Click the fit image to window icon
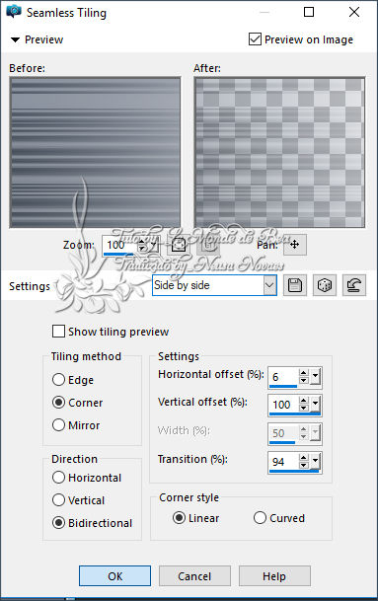The image size is (378, 601). 179,245
